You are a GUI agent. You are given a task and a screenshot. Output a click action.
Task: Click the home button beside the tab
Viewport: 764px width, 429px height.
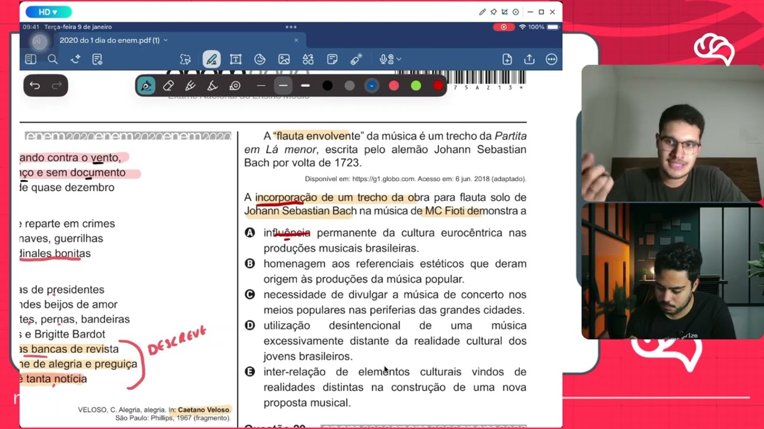click(x=39, y=41)
